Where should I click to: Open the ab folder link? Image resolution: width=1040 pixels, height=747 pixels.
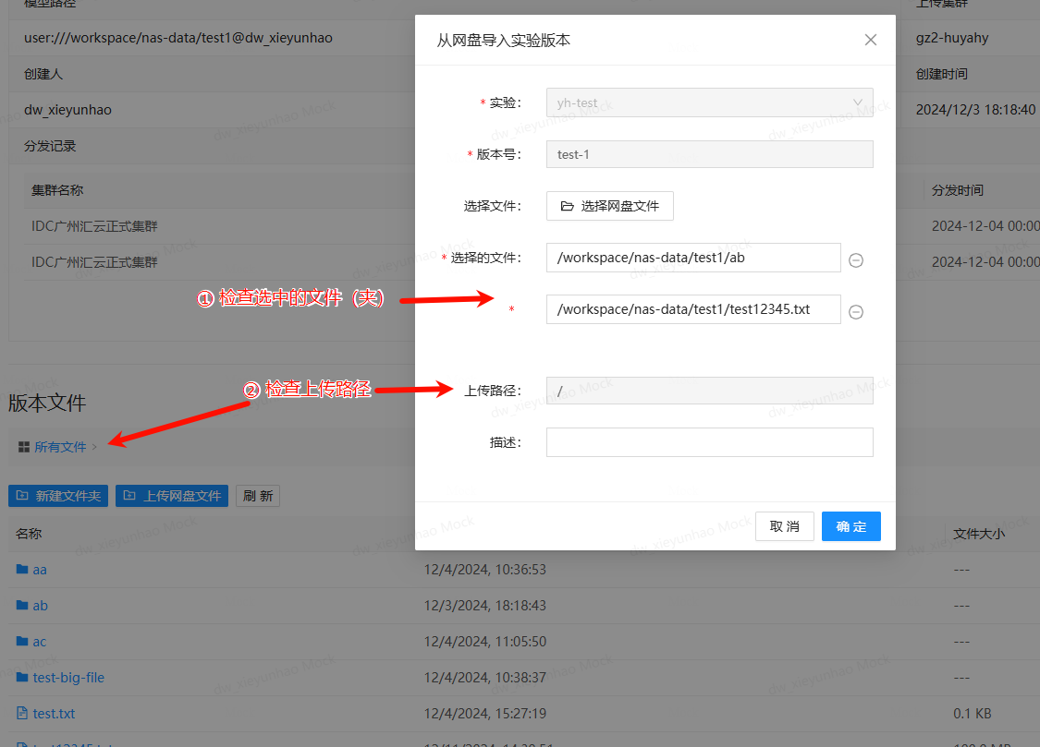click(x=39, y=605)
